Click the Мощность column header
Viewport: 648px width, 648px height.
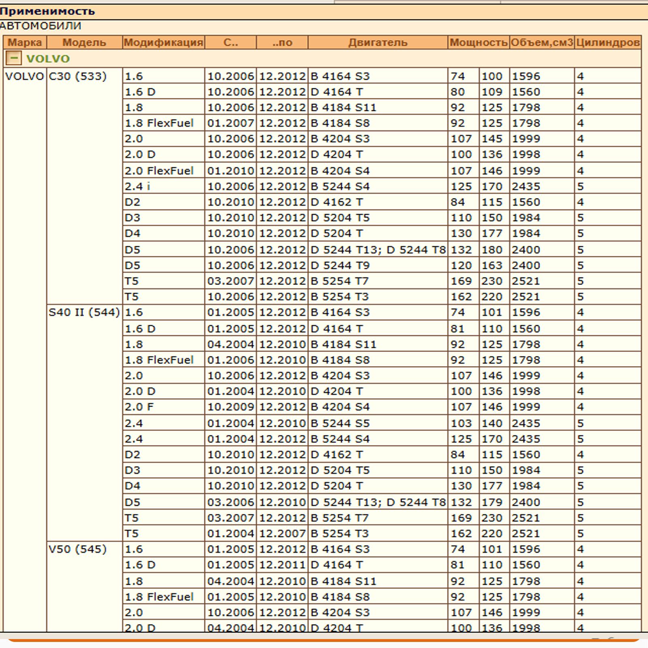pyautogui.click(x=479, y=42)
